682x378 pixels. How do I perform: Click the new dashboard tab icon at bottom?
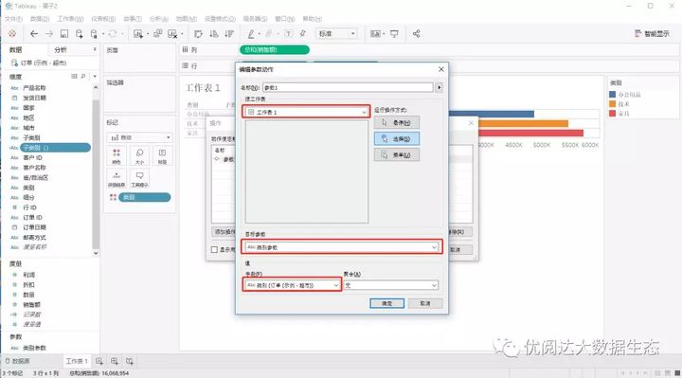115,361
